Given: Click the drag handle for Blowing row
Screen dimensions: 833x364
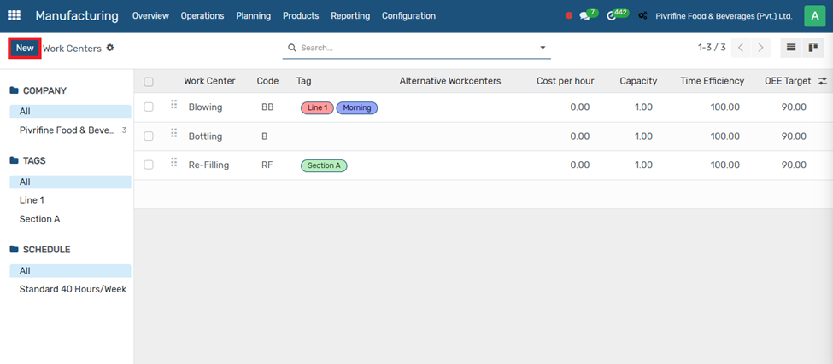Looking at the screenshot, I should click(173, 105).
